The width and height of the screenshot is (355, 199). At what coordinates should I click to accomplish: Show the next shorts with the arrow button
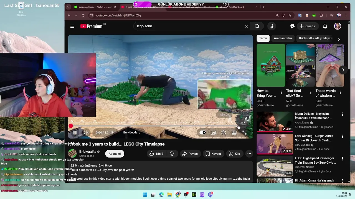(343, 70)
